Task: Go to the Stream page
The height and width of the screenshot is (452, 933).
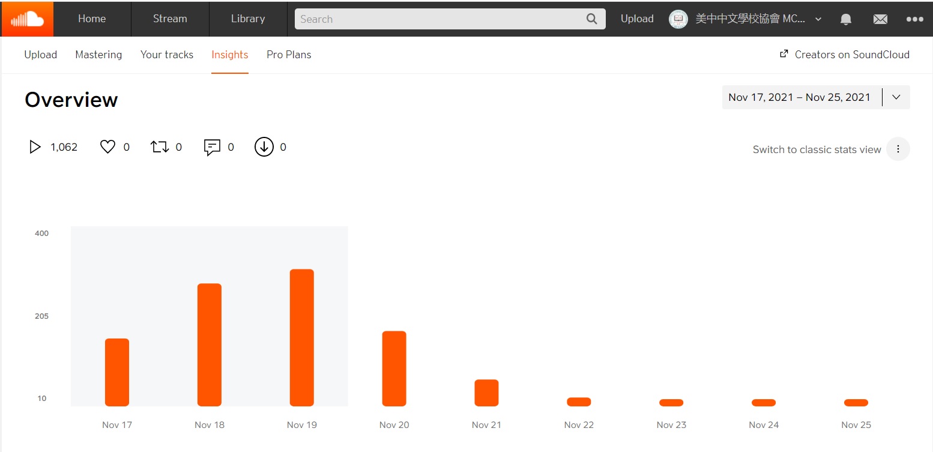Action: click(170, 19)
